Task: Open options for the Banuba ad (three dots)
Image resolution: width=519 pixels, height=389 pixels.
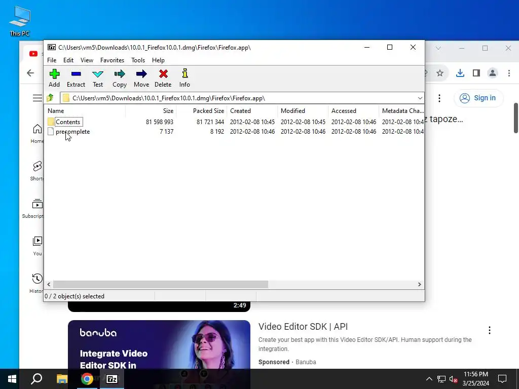Action: pos(489,330)
